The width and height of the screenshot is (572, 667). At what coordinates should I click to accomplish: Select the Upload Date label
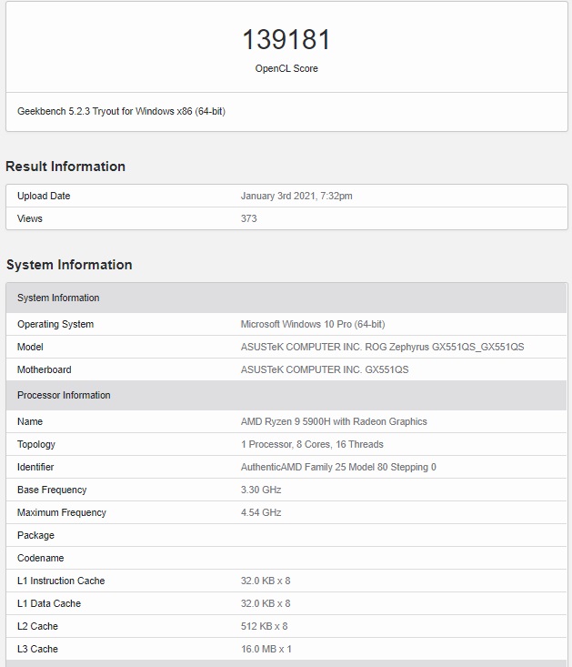44,197
